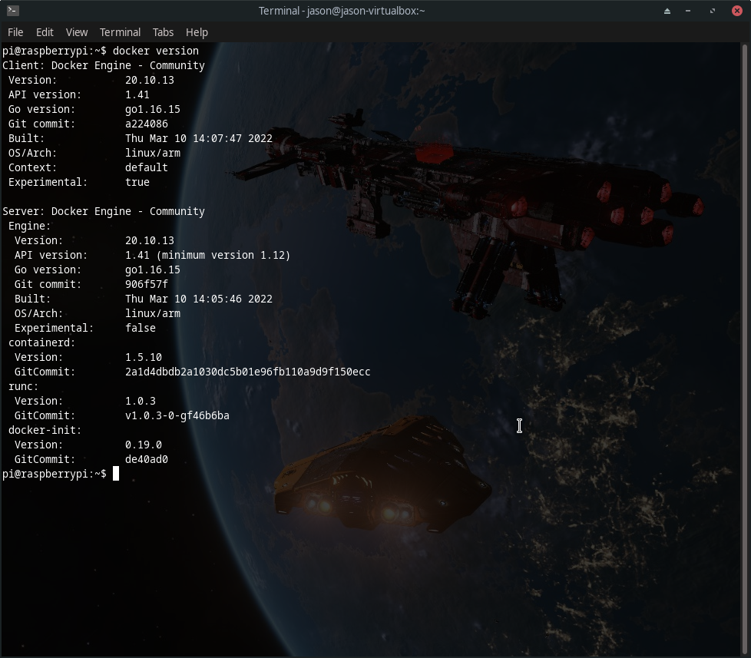Click server Git commit value '906f57f'
Viewport: 751px width, 658px height.
[147, 284]
